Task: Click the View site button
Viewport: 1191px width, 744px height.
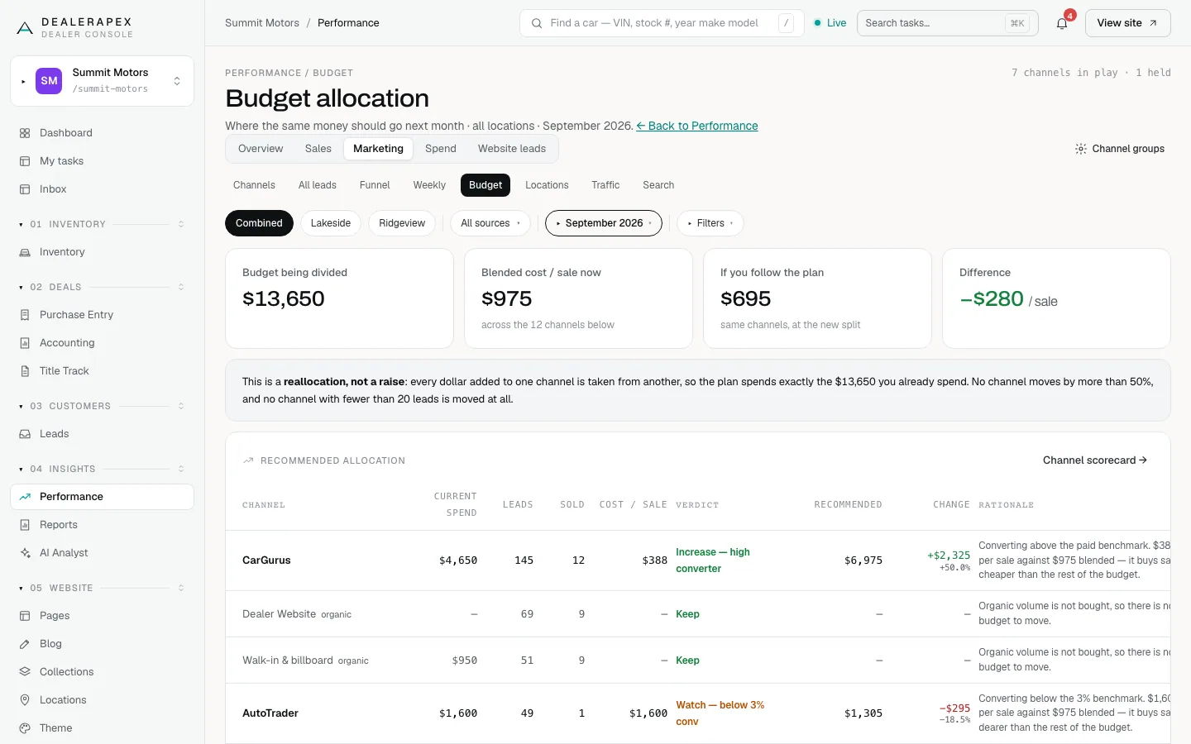Action: [x=1127, y=23]
